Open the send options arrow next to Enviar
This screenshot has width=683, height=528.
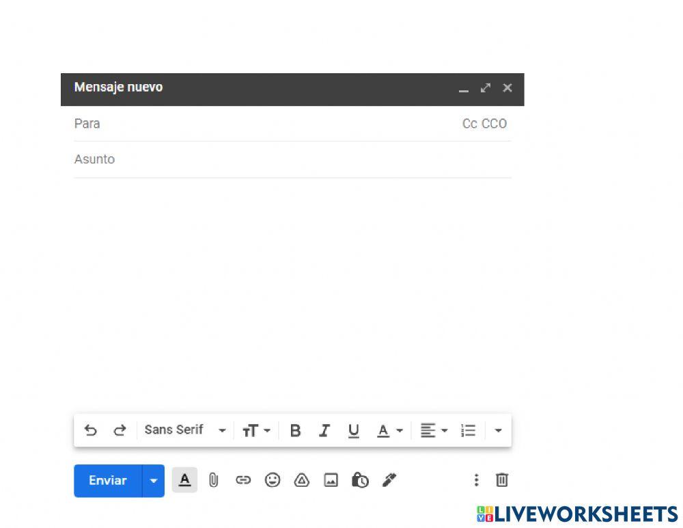(154, 481)
